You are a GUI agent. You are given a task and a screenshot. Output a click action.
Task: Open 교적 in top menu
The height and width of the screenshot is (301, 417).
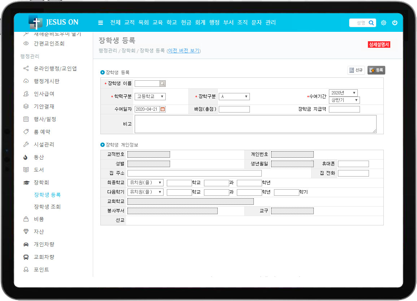(129, 22)
